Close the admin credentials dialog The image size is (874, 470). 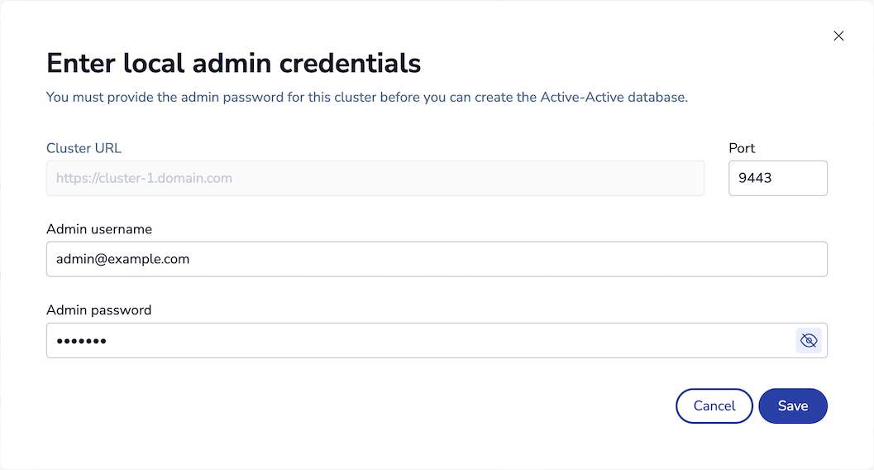pyautogui.click(x=838, y=36)
